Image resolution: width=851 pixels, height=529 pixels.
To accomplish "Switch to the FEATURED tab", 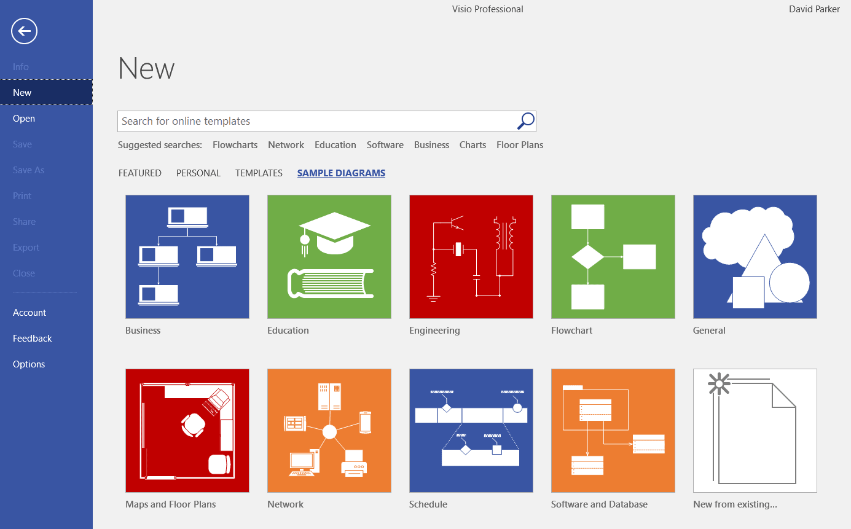I will click(139, 173).
